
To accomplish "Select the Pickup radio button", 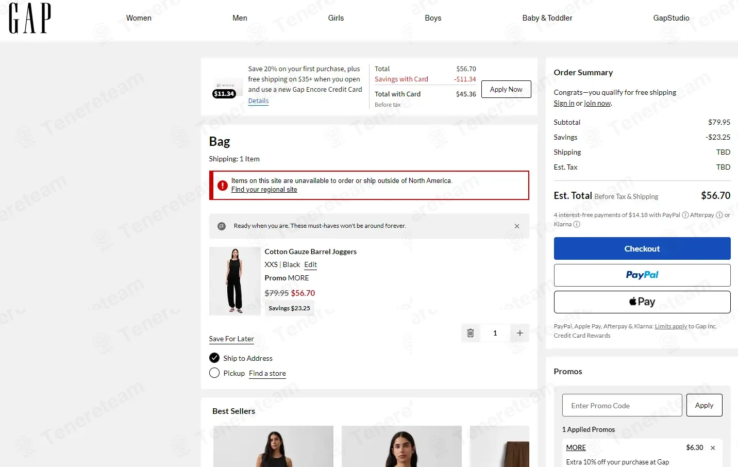I will [x=214, y=373].
